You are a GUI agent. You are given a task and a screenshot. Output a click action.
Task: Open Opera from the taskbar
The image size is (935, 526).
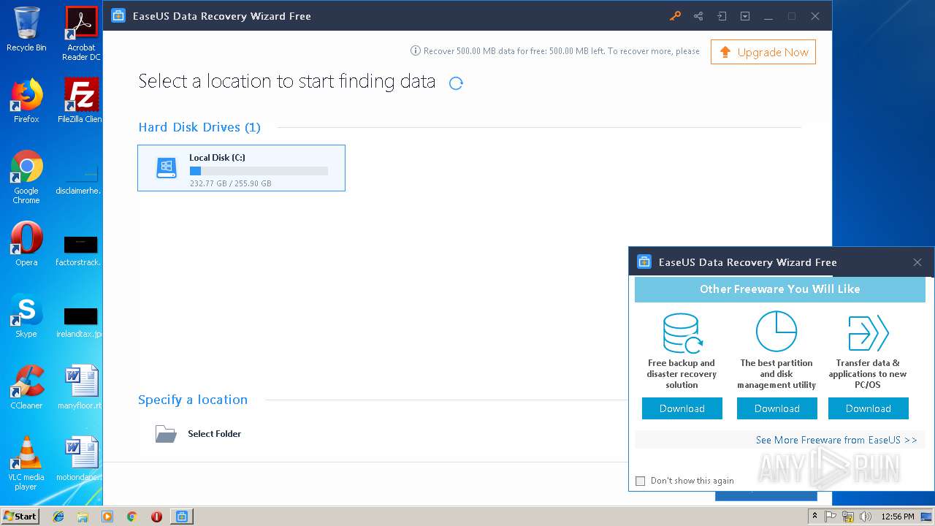click(156, 517)
